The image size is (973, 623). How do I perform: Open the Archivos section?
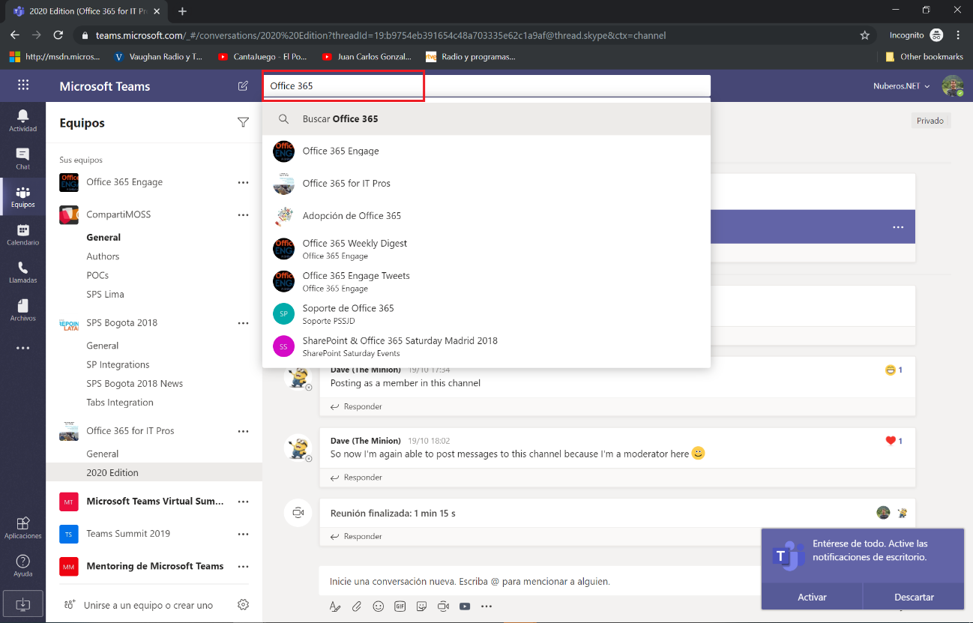(23, 308)
